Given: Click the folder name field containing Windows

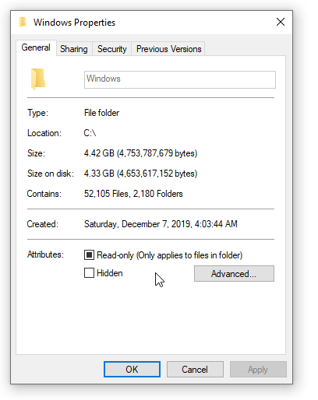Looking at the screenshot, I should coord(180,79).
